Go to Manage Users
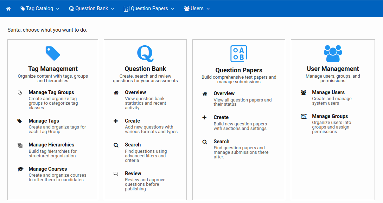Screen dimensions: 383x203 (328, 92)
